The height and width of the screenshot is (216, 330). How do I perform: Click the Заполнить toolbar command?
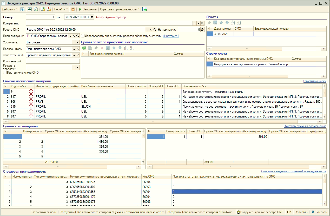coord(88,9)
